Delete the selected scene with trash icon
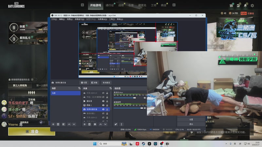Screen dimensions: 262x147 click(x=58, y=124)
